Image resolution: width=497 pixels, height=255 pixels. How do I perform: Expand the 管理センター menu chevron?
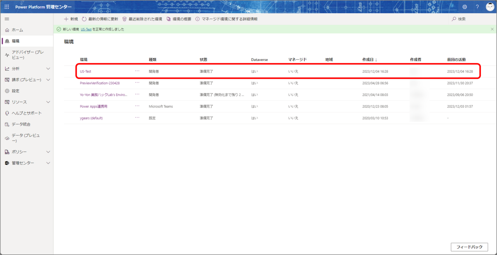(48, 163)
